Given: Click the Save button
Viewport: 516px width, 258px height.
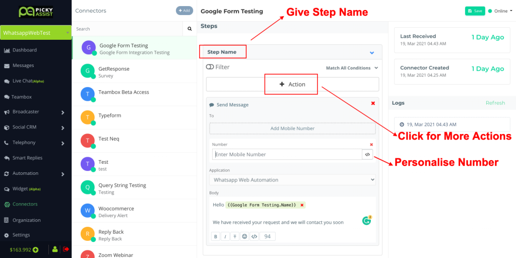Looking at the screenshot, I should pyautogui.click(x=475, y=11).
